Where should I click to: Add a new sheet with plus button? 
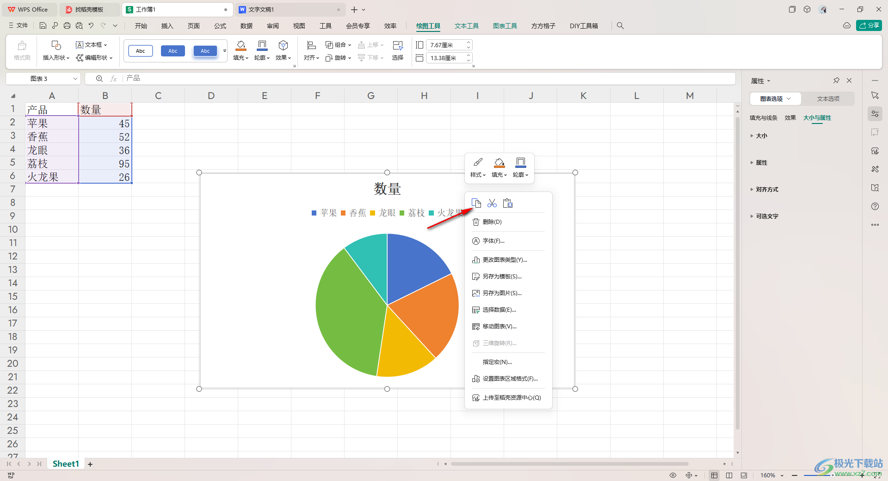[90, 464]
